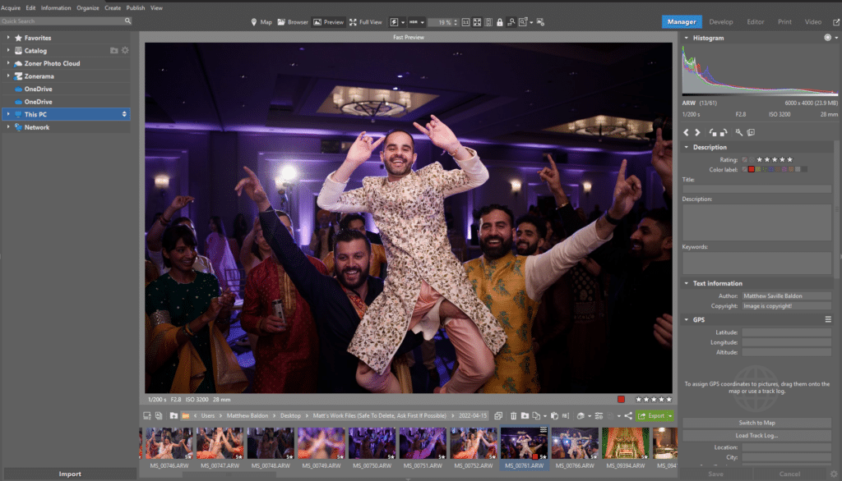
Task: Expand the Favorites tree node
Action: [x=8, y=38]
